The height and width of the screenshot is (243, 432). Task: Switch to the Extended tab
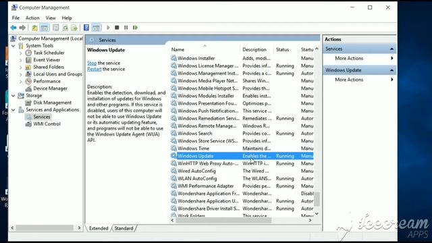(99, 228)
